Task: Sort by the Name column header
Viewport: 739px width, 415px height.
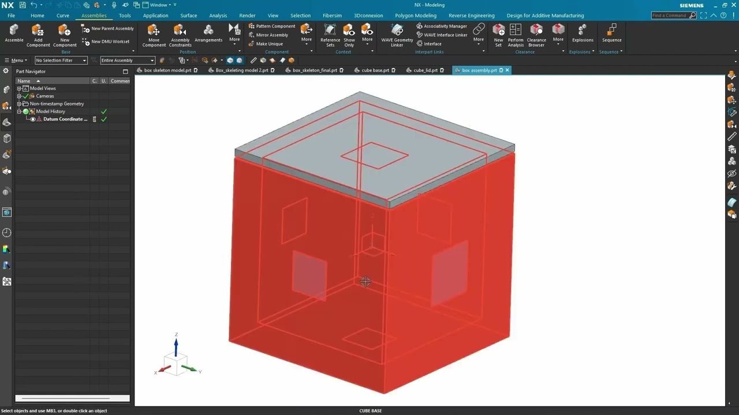Action: tap(52, 81)
